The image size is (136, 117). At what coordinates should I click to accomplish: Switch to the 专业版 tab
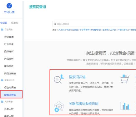pyautogui.click(x=3, y=23)
